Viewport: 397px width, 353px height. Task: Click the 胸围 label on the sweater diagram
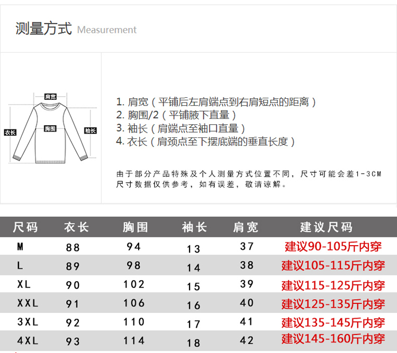[x=50, y=129]
